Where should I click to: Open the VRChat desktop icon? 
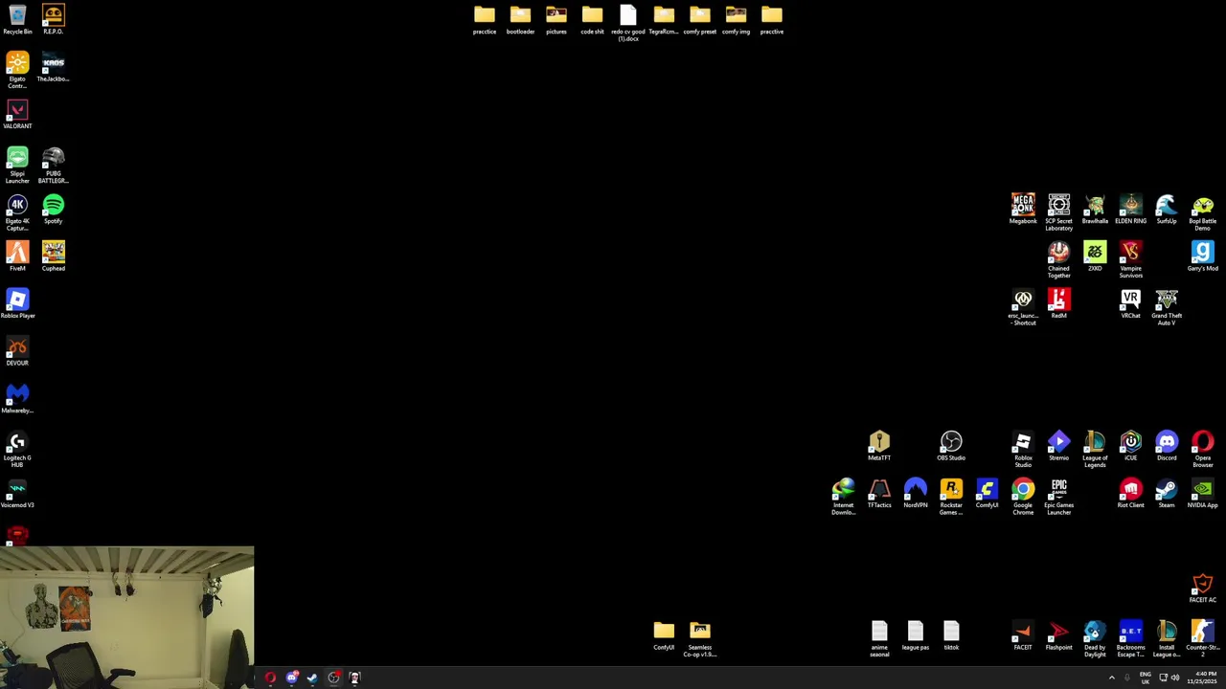pos(1131,303)
